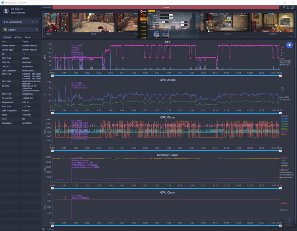Open the folder icon in top bar
The height and width of the screenshot is (231, 297).
[288, 8]
